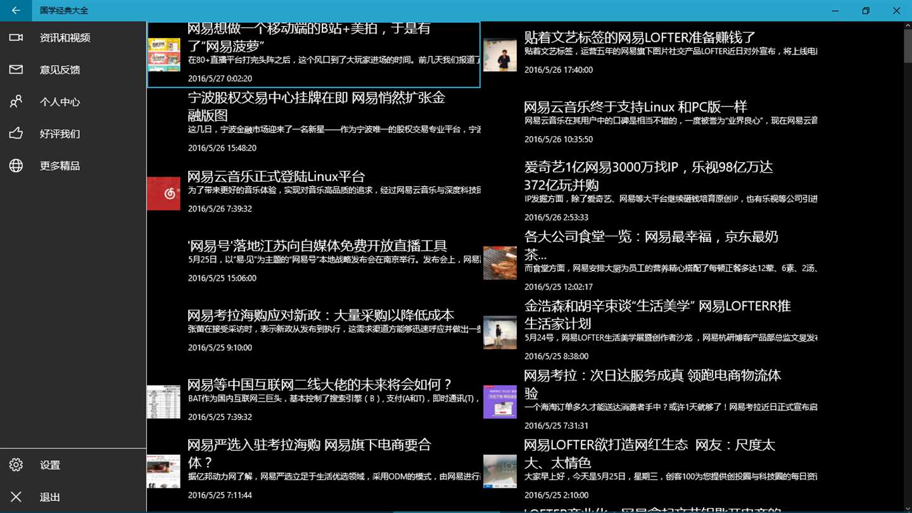The width and height of the screenshot is (912, 513).
Task: Open article 贴着文艺标签的网易LOFTER准备赚钱了
Action: [x=650, y=54]
